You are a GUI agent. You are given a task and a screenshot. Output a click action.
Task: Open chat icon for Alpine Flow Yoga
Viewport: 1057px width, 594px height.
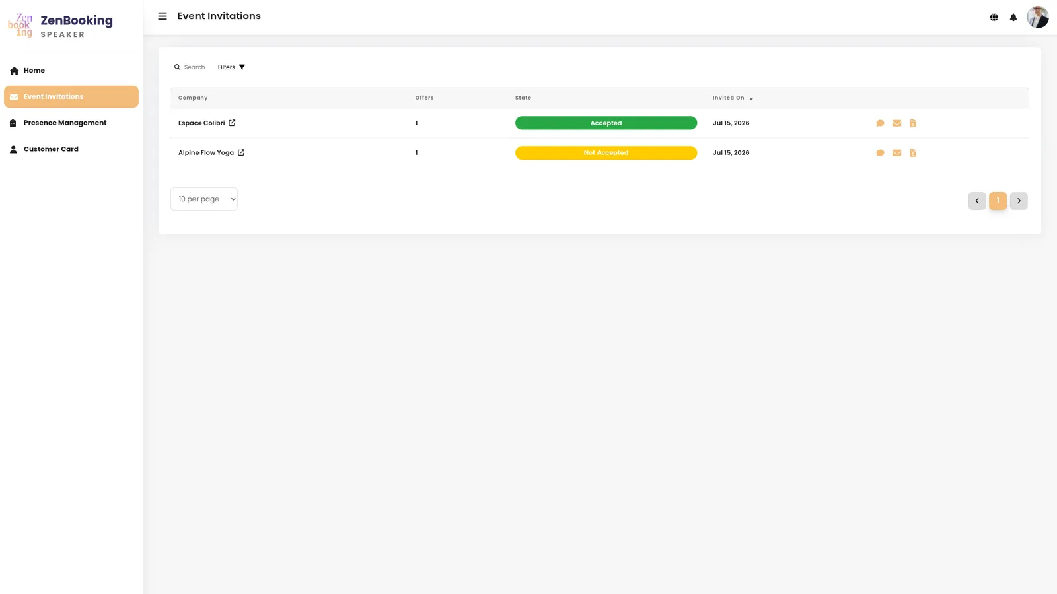pos(880,153)
